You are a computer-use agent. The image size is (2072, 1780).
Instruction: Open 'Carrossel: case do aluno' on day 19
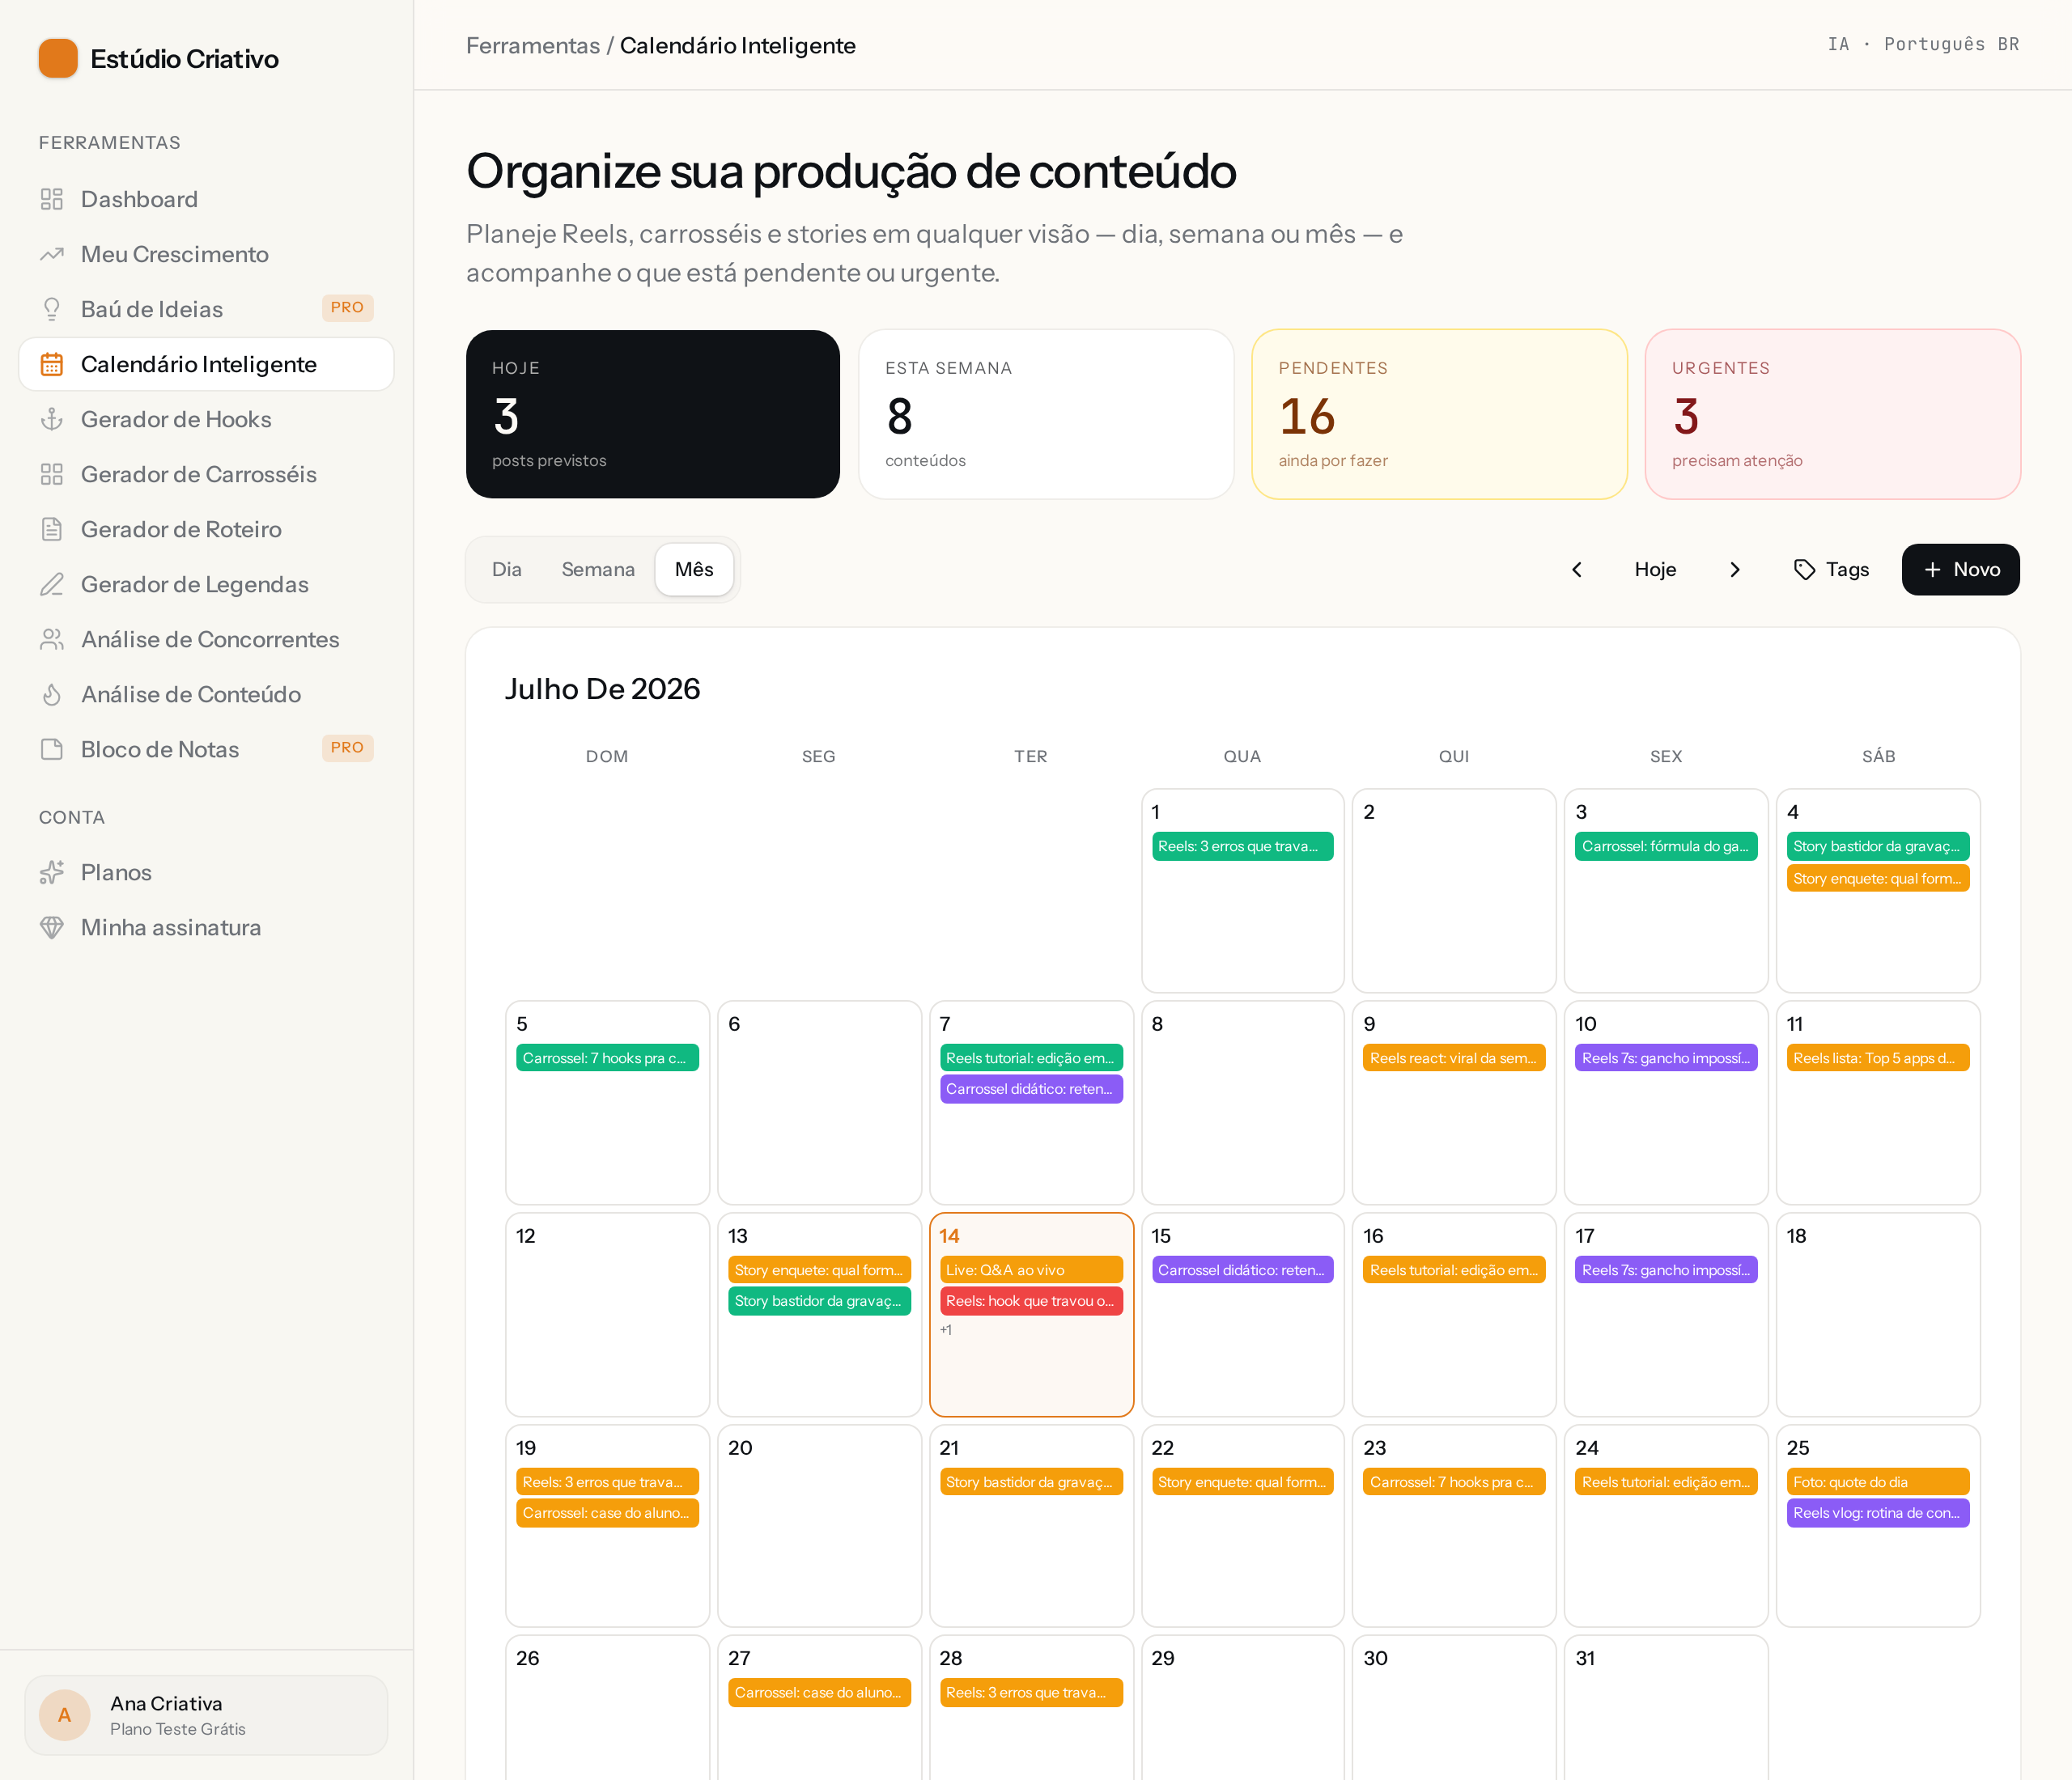pos(607,1513)
